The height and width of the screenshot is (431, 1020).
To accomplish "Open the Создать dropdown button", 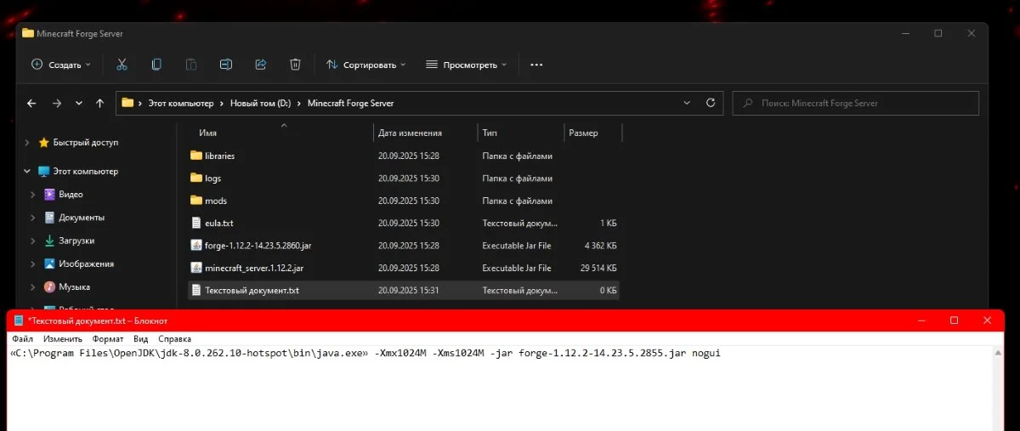I will [61, 65].
